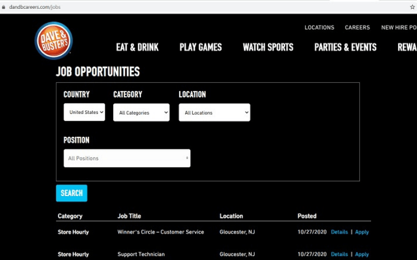Open Parties & Events menu
Image resolution: width=417 pixels, height=260 pixels.
pos(346,47)
